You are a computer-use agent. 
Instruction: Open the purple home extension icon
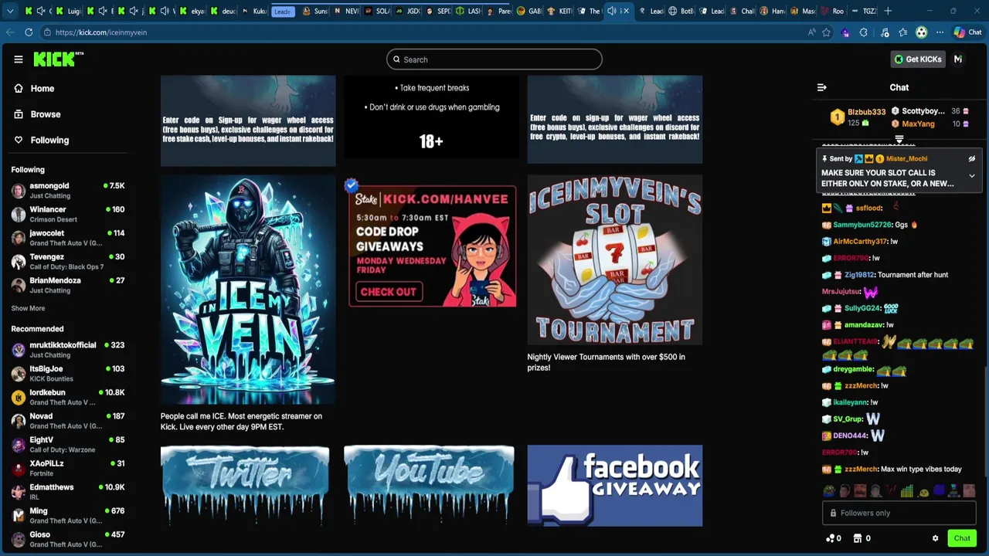(x=845, y=32)
